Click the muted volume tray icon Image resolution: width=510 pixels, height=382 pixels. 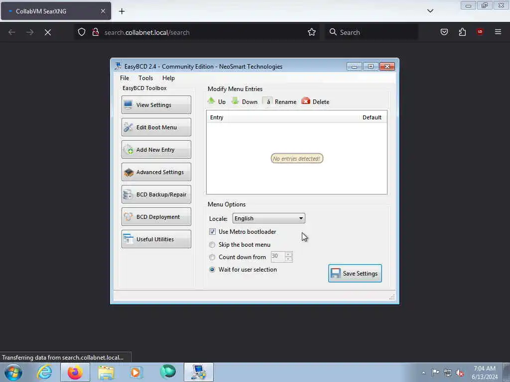tap(460, 373)
